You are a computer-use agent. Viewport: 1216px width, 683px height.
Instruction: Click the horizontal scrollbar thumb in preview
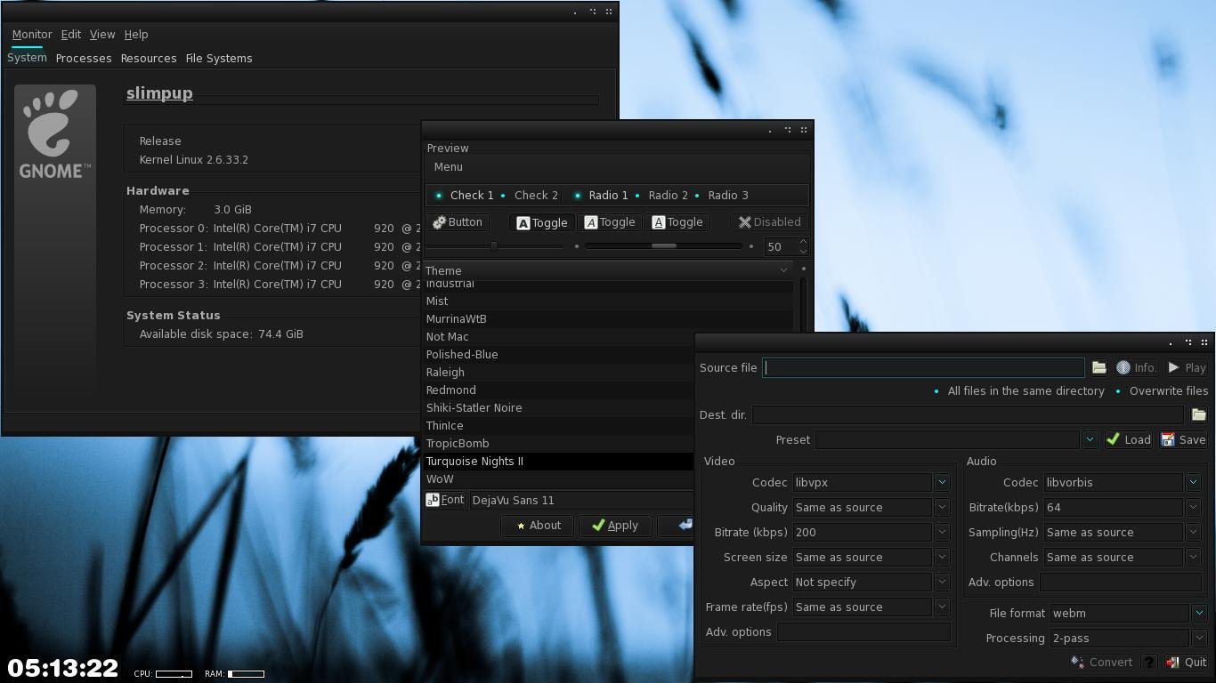[x=664, y=246]
